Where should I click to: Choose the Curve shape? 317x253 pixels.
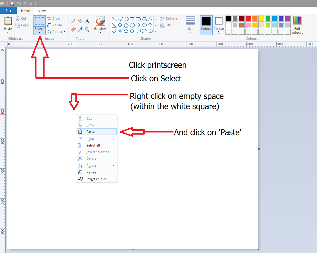point(120,19)
